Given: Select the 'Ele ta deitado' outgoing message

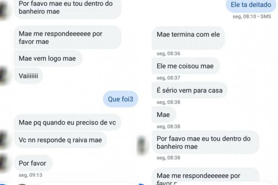Looking at the screenshot, I should (x=251, y=5).
